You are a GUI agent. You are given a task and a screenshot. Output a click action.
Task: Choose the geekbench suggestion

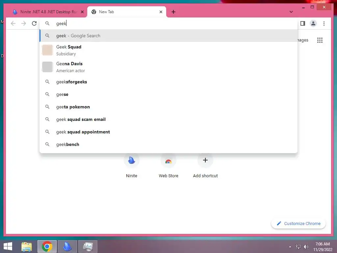point(169,144)
